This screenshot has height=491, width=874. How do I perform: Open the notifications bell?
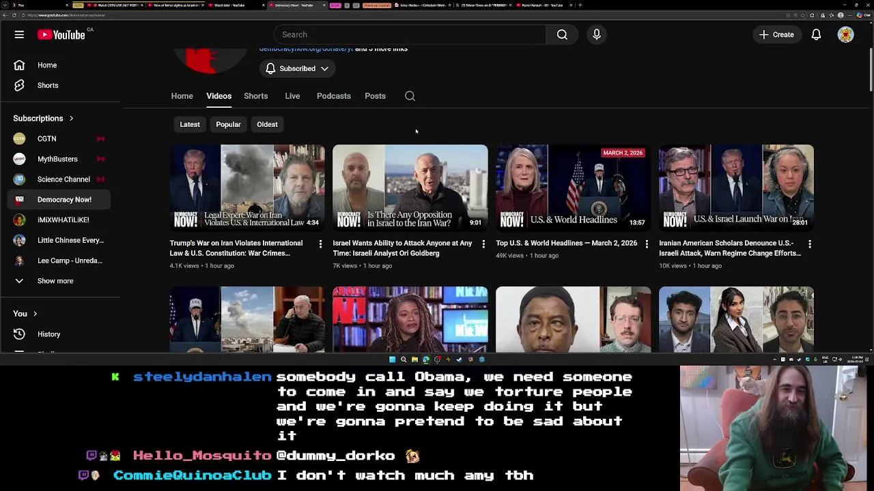(x=816, y=35)
